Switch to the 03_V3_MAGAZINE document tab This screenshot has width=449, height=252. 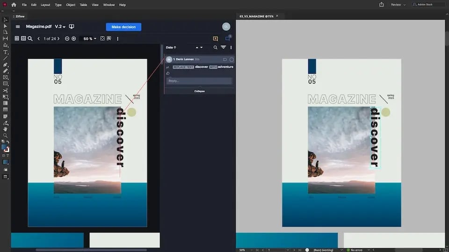(x=256, y=16)
